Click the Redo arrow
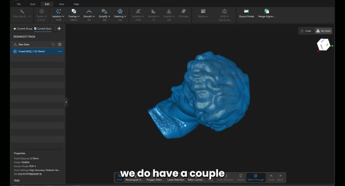345x186 pixels. click(280, 177)
